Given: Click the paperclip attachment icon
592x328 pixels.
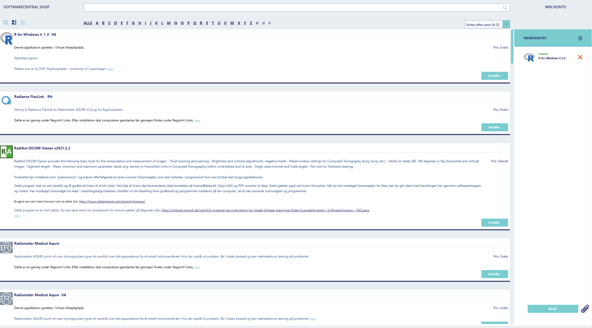Looking at the screenshot, I should pos(585,309).
